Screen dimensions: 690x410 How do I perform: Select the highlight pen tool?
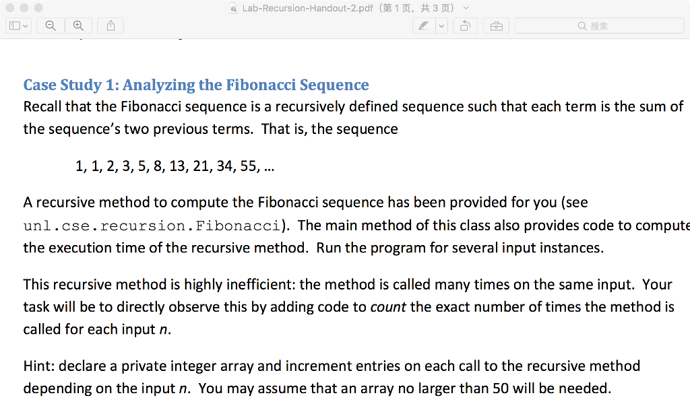pyautogui.click(x=423, y=26)
